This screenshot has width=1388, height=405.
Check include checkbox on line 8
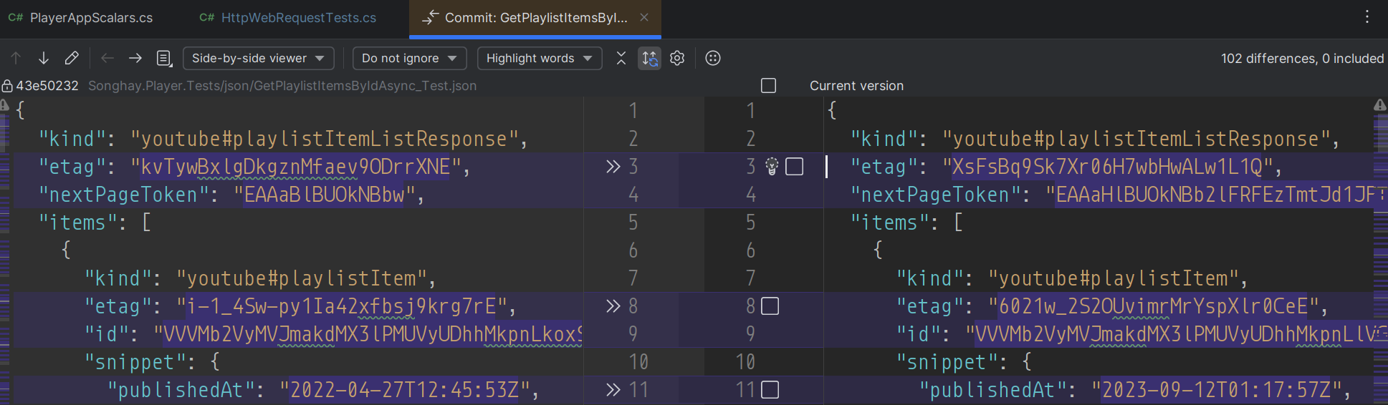tap(770, 306)
